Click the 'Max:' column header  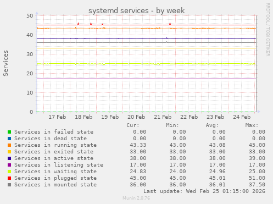[252, 125]
